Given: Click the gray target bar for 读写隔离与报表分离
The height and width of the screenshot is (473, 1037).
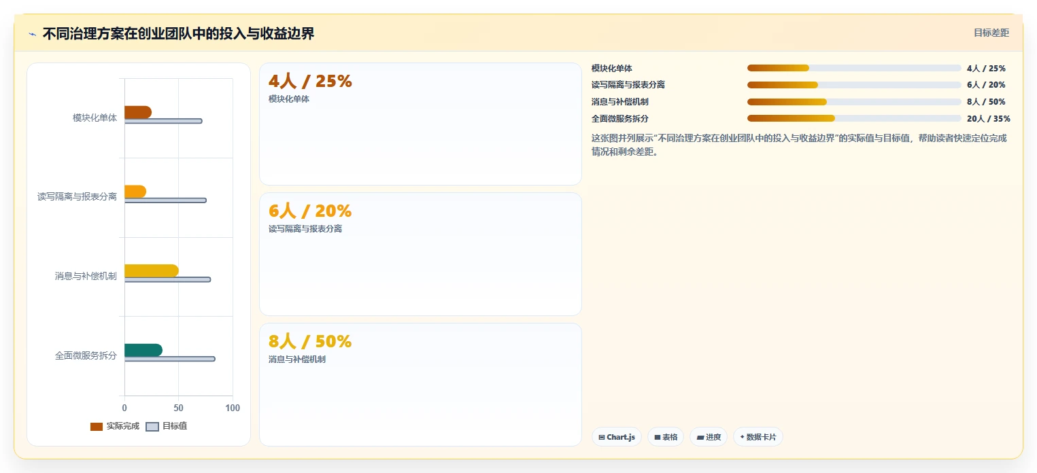Looking at the screenshot, I should [x=165, y=200].
